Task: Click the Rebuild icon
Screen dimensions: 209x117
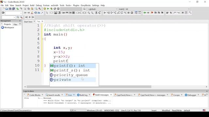Action: (55, 9)
